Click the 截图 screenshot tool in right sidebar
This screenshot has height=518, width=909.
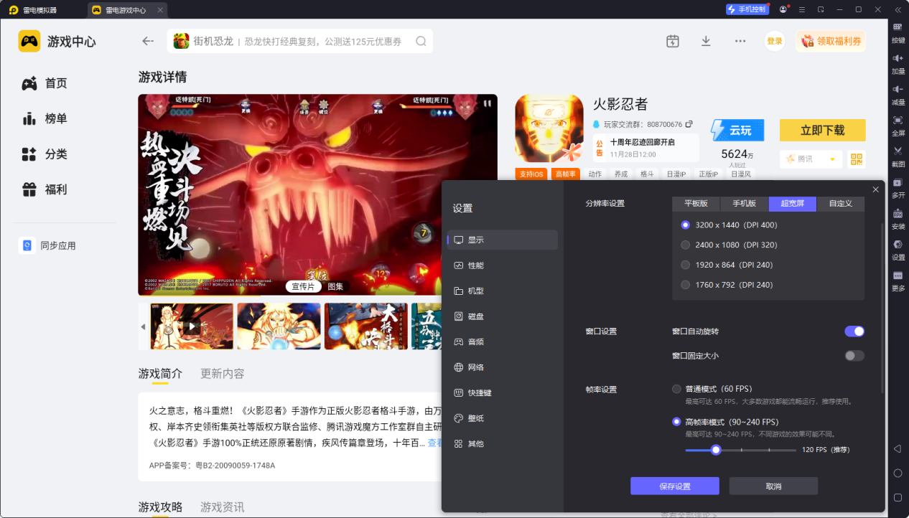point(899,159)
